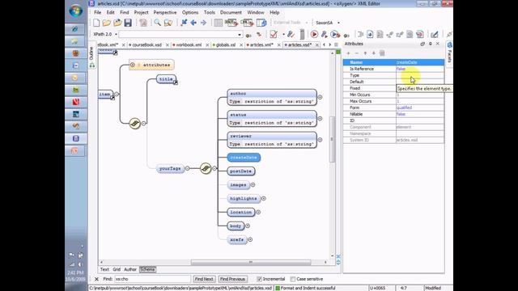Viewport: 518px width, 291px height.
Task: Click the red Apply Transformation play icon
Action: point(314,34)
